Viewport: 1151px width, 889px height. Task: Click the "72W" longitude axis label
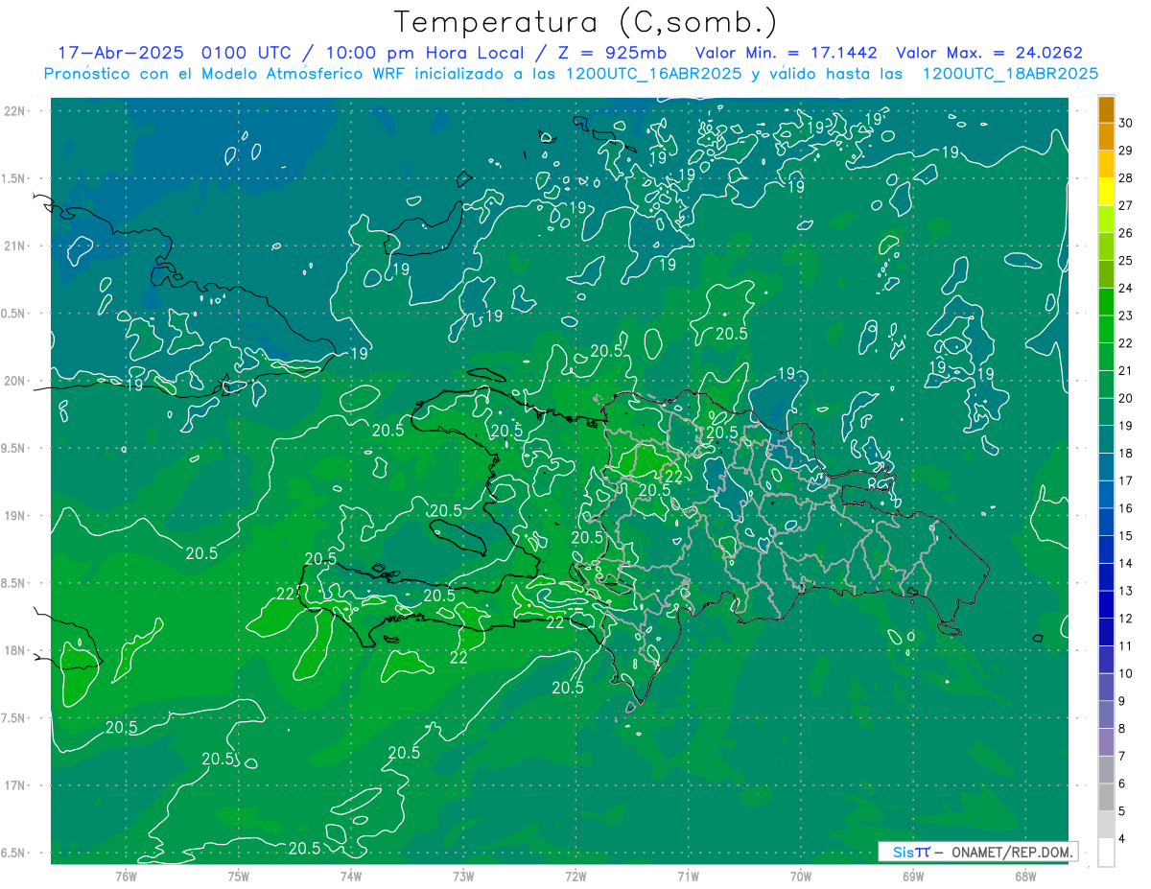(575, 877)
